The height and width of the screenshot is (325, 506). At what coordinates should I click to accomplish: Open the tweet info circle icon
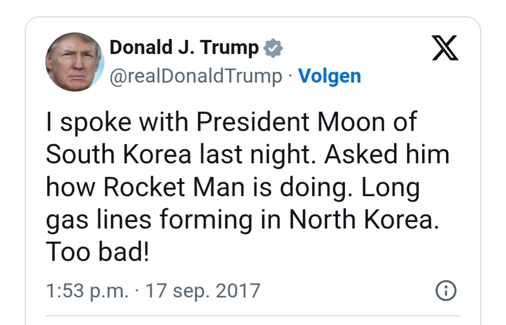click(x=446, y=291)
